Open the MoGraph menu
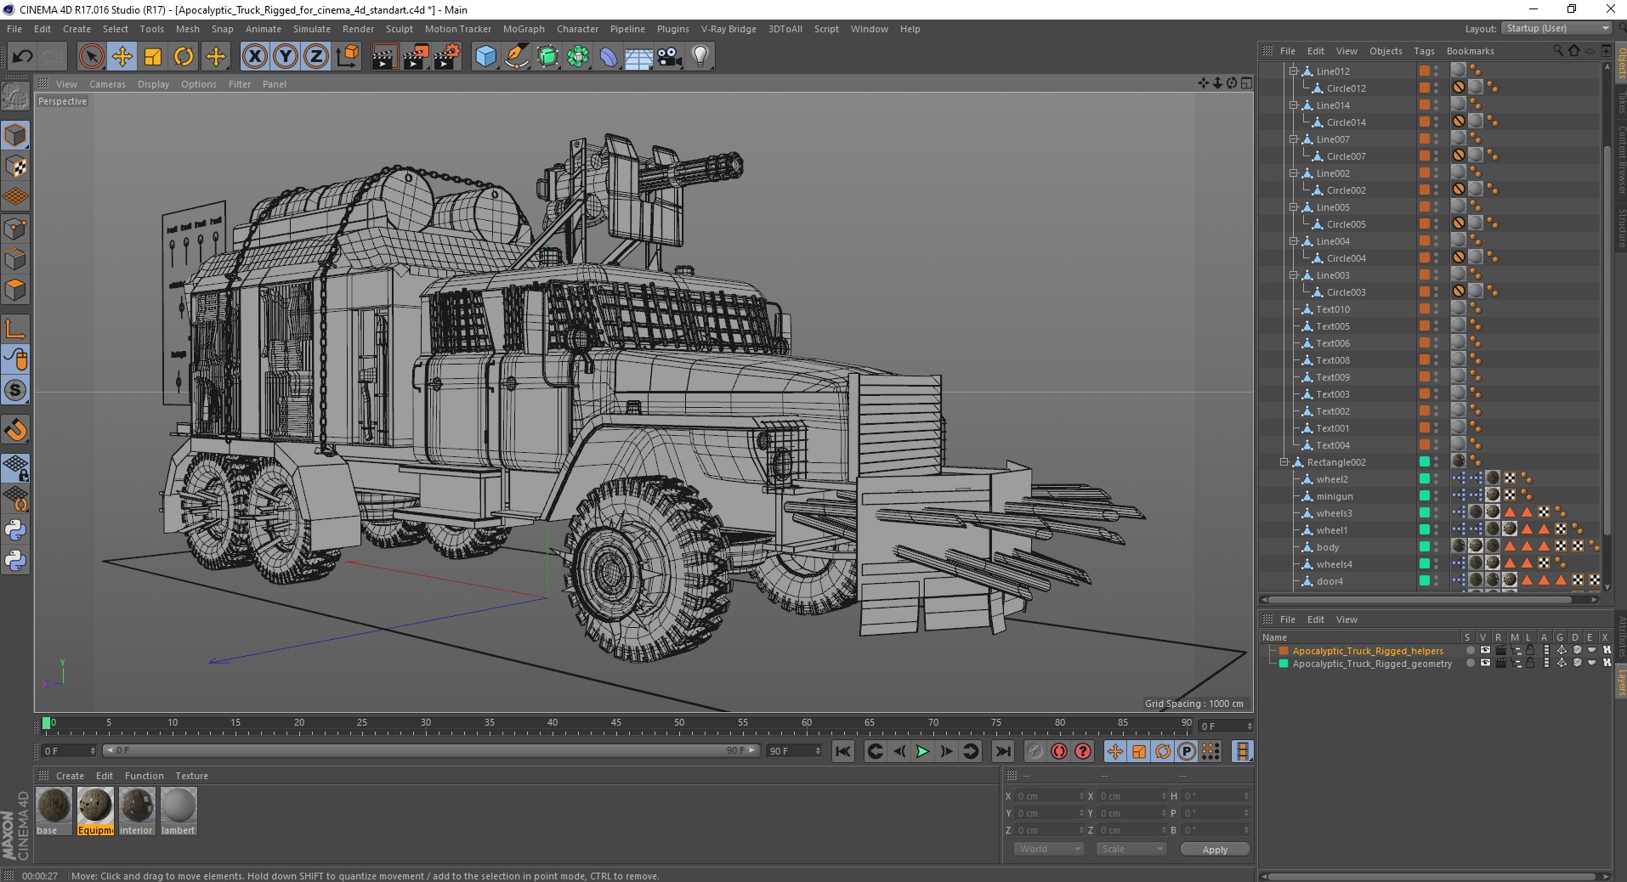 [x=524, y=29]
